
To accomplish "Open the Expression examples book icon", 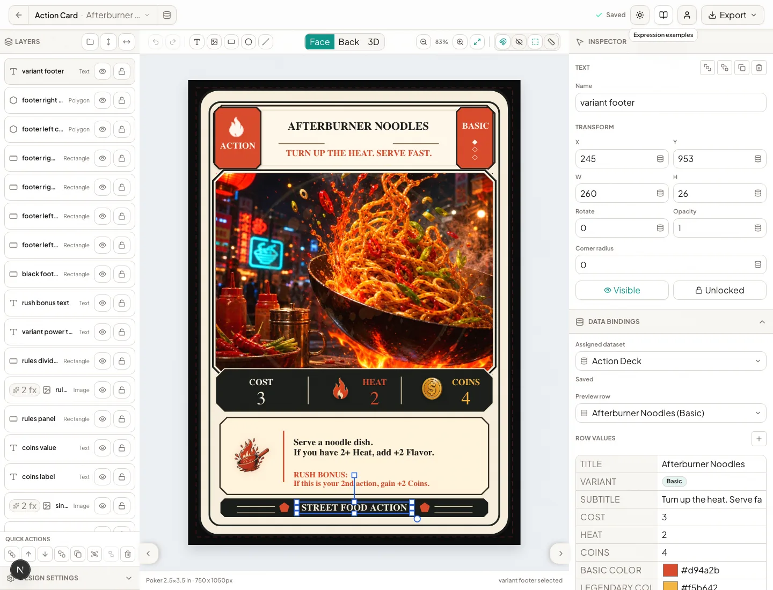I will point(663,15).
